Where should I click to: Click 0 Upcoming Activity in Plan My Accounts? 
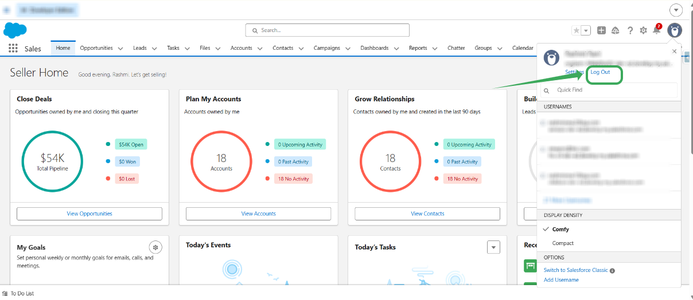pos(300,145)
